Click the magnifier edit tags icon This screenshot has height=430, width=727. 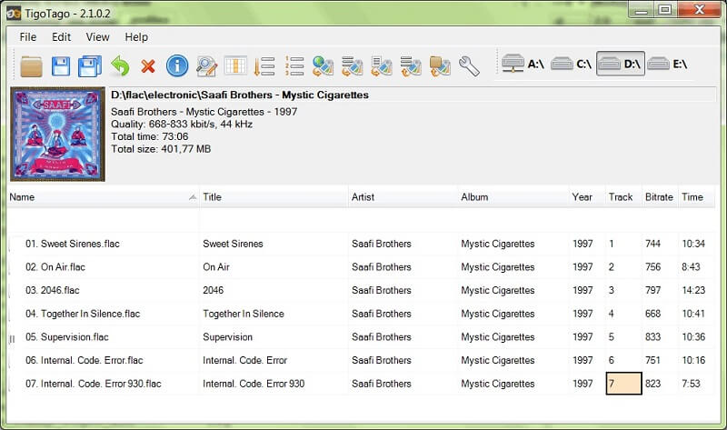(206, 65)
